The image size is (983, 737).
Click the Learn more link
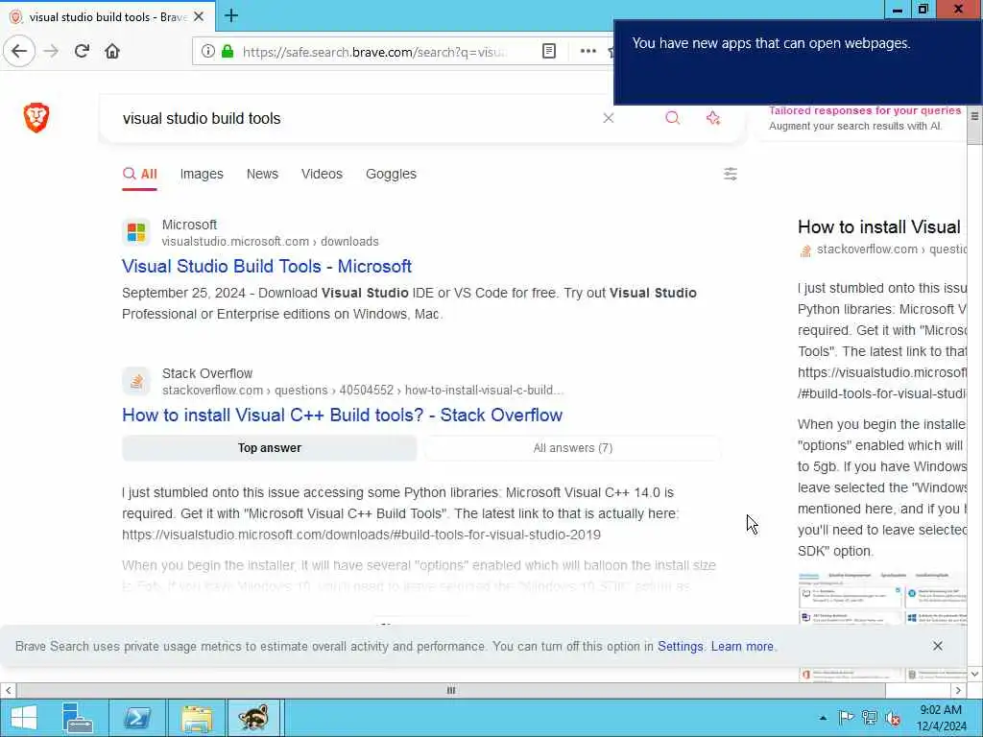click(742, 646)
